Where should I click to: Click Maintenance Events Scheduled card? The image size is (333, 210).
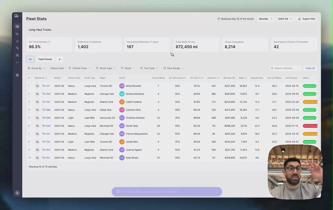tap(294, 45)
